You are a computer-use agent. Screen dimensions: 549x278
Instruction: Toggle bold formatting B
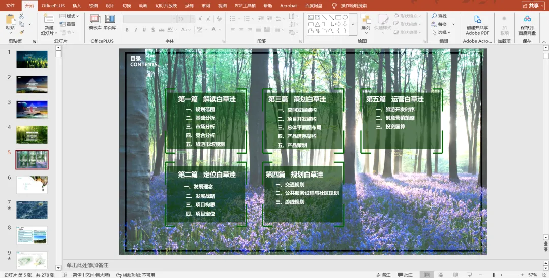(x=127, y=30)
